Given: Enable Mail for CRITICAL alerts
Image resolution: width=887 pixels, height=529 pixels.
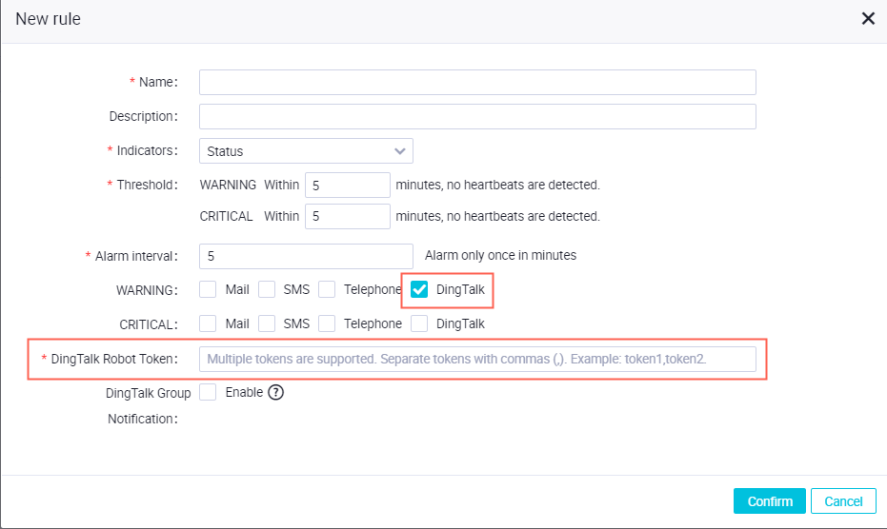Looking at the screenshot, I should (208, 323).
